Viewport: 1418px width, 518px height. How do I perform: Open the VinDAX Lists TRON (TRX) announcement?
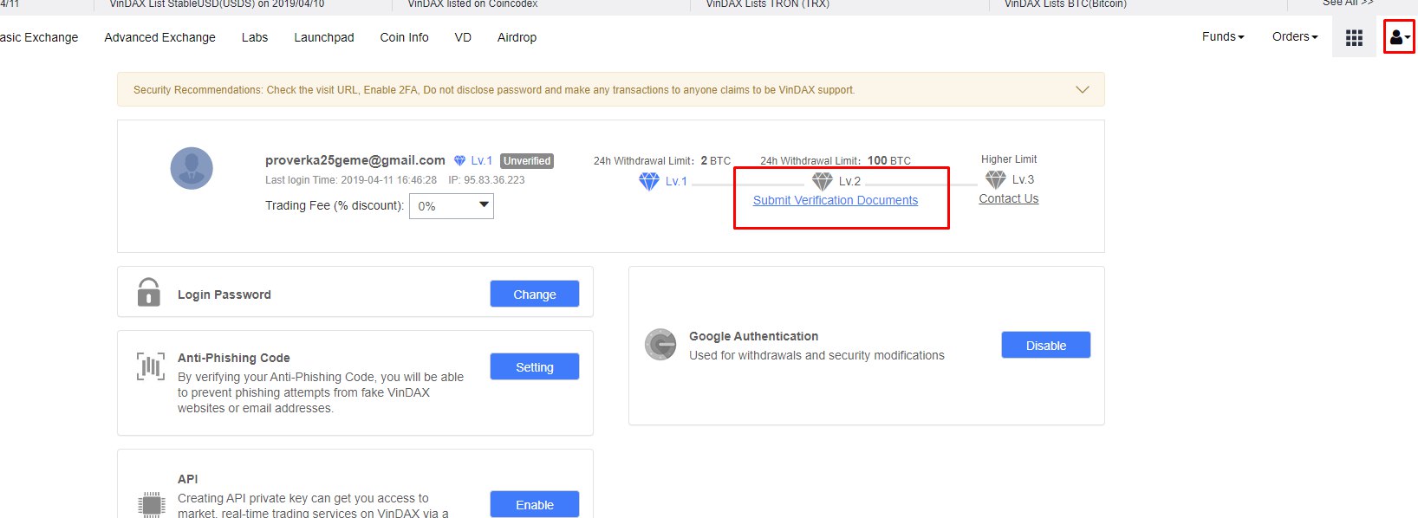(x=768, y=4)
